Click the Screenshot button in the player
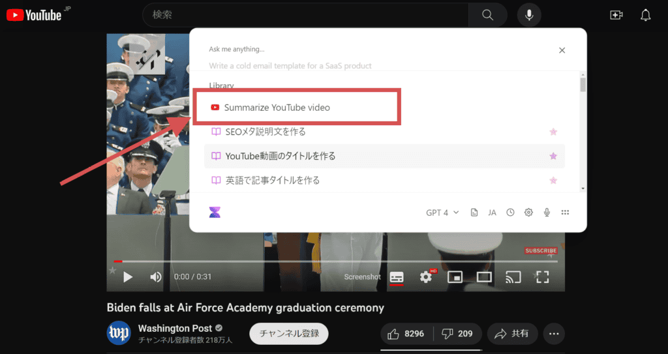The width and height of the screenshot is (668, 354). tap(363, 277)
